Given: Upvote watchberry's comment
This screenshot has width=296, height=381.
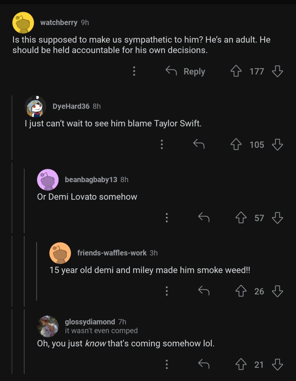Looking at the screenshot, I should coord(236,71).
